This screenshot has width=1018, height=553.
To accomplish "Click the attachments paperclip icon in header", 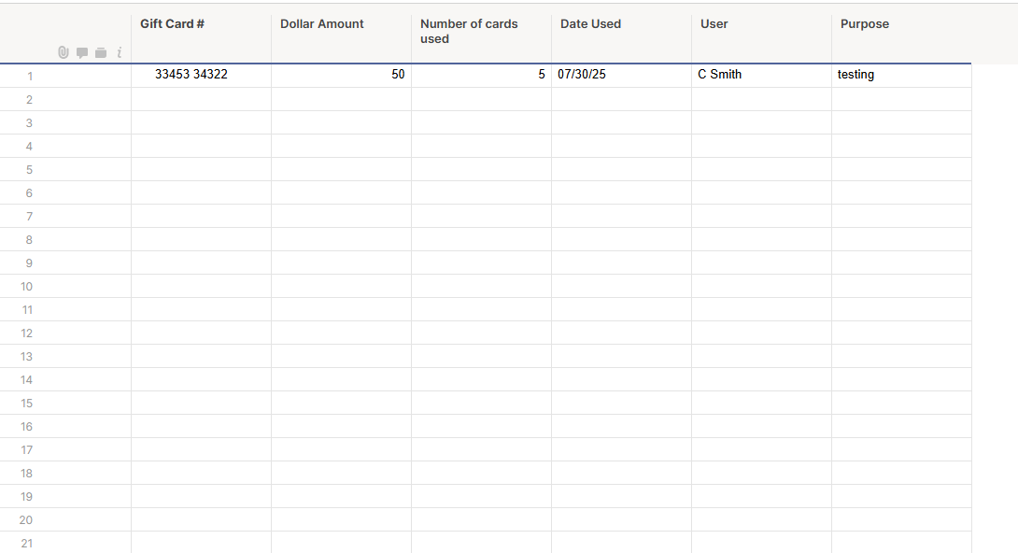I will point(63,52).
